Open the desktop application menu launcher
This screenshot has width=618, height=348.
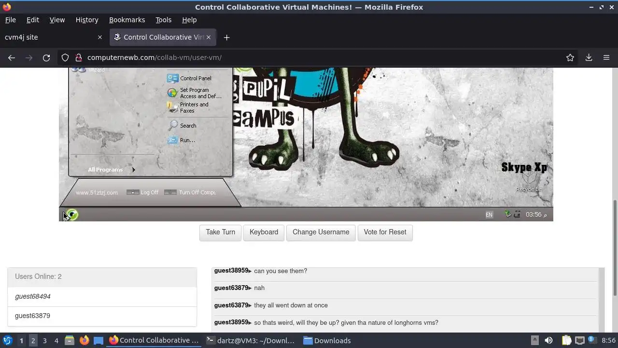7,341
